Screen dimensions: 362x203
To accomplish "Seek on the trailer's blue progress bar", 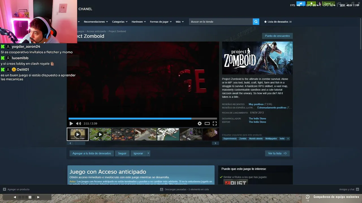I will 143,119.
